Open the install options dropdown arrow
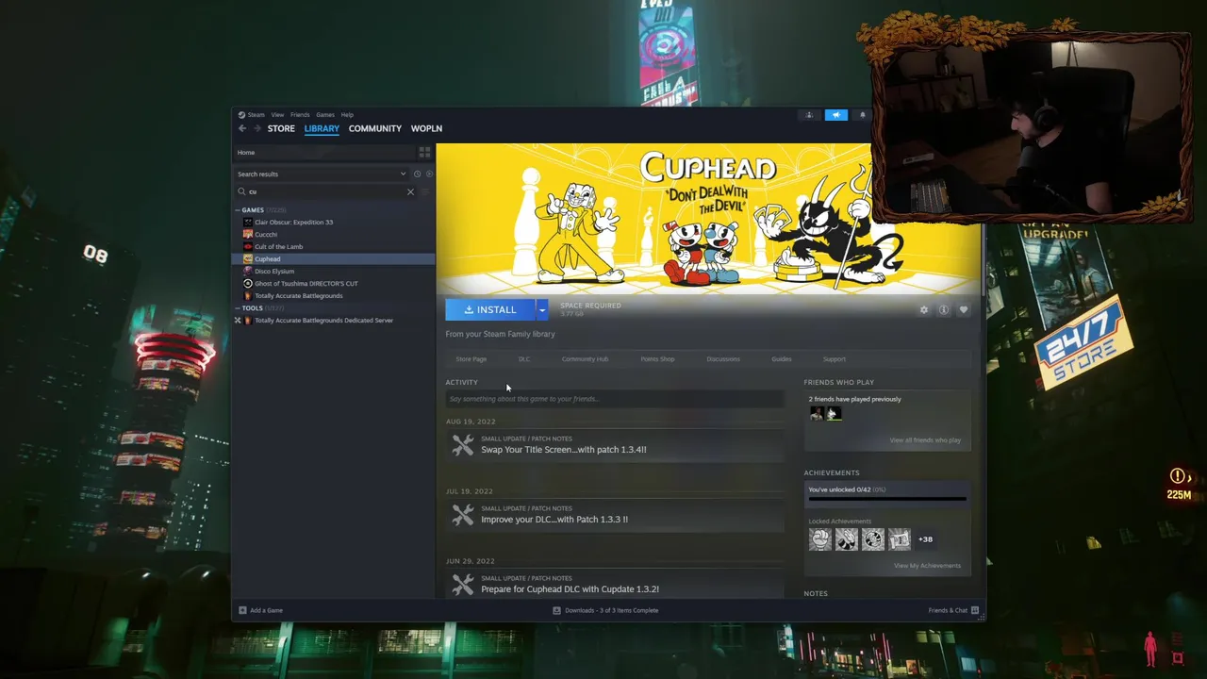1207x679 pixels. (x=542, y=309)
